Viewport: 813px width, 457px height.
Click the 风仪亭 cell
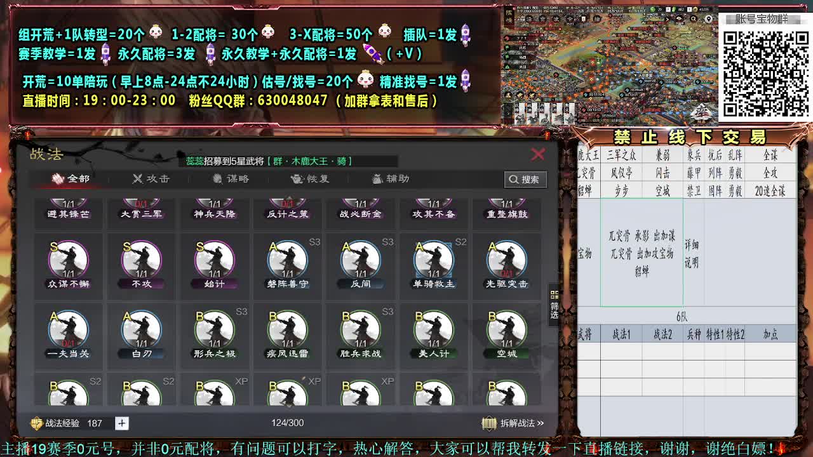point(621,173)
